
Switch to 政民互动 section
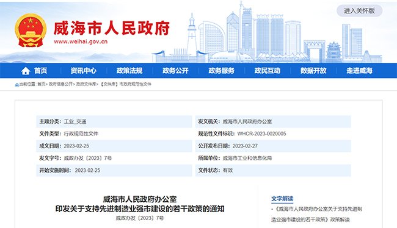click(267, 71)
